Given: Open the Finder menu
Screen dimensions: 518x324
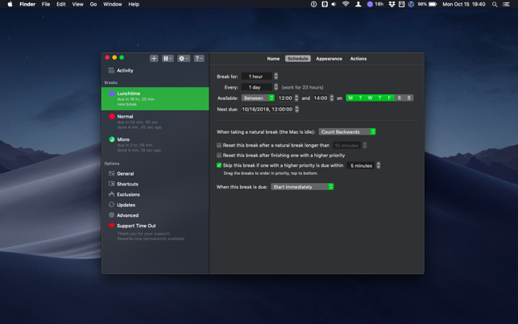Looking at the screenshot, I should (x=27, y=4).
